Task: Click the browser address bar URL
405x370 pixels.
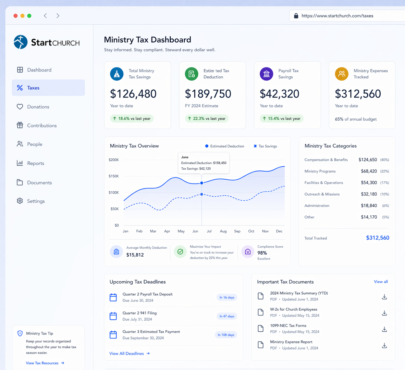Action: [x=337, y=16]
